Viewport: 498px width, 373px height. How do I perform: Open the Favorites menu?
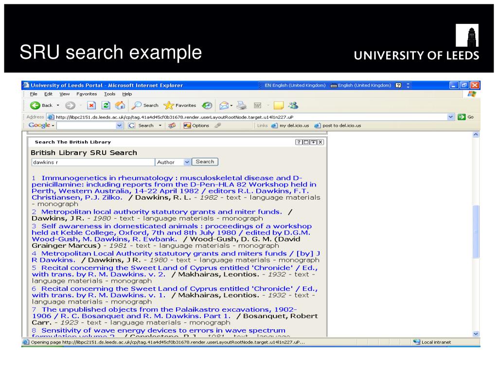click(x=87, y=94)
